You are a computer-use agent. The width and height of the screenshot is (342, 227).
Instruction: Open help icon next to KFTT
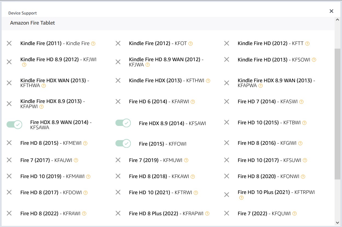pyautogui.click(x=307, y=43)
